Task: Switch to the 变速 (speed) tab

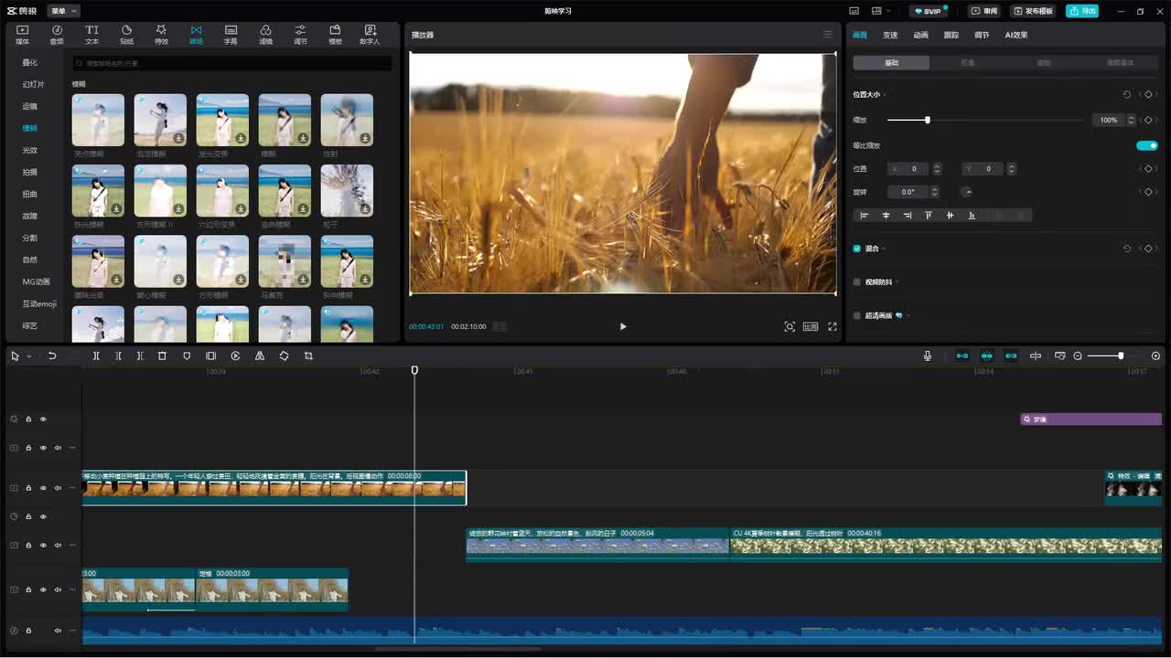Action: click(890, 35)
